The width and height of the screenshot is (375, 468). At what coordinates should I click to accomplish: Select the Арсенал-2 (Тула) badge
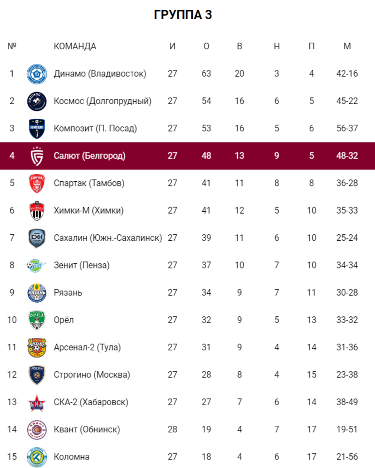(x=37, y=348)
